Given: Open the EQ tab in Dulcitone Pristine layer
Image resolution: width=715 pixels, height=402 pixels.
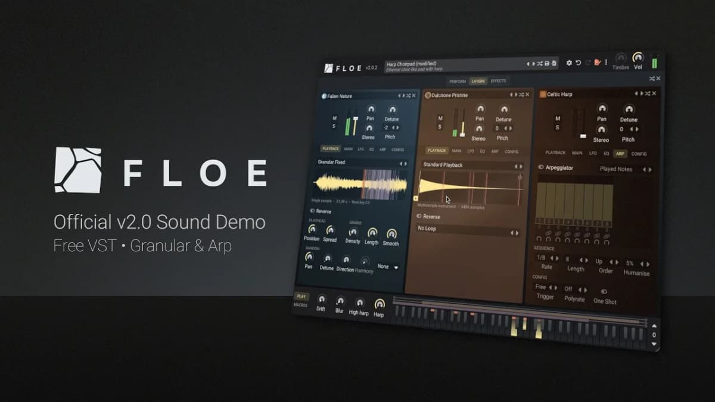Looking at the screenshot, I should click(x=482, y=151).
